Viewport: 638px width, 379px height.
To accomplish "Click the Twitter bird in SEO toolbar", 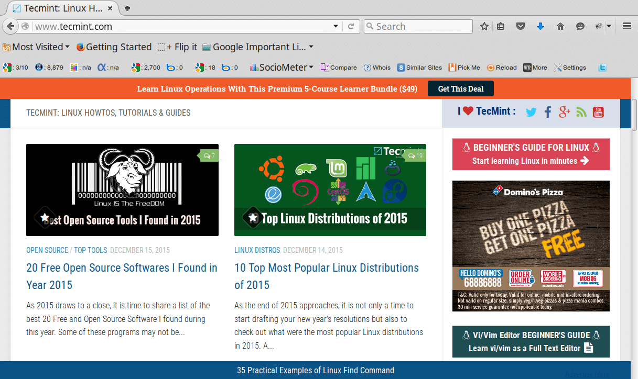I will tap(603, 68).
